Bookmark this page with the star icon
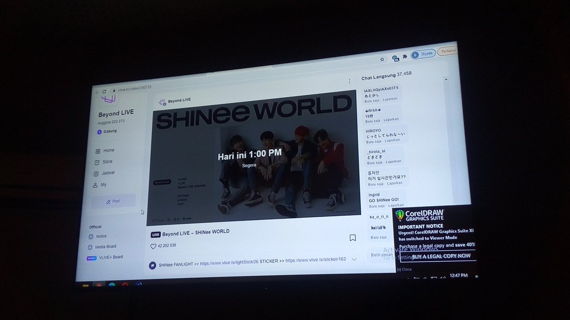 click(382, 60)
